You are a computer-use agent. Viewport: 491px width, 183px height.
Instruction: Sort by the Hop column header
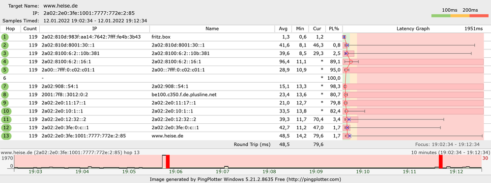(10, 29)
